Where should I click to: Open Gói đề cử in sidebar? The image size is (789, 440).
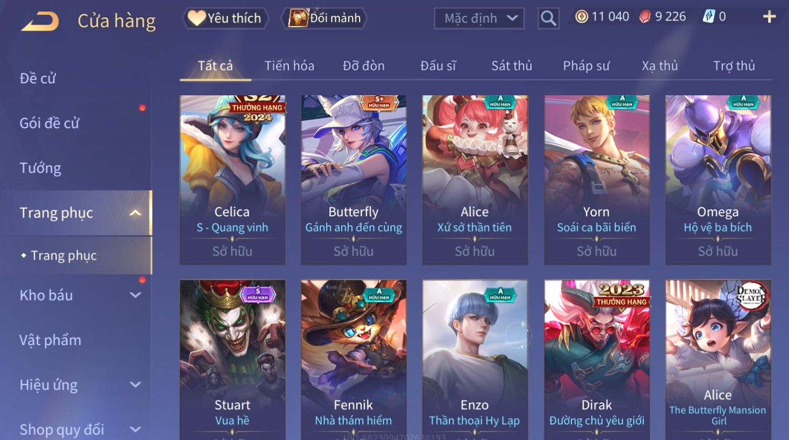[49, 123]
